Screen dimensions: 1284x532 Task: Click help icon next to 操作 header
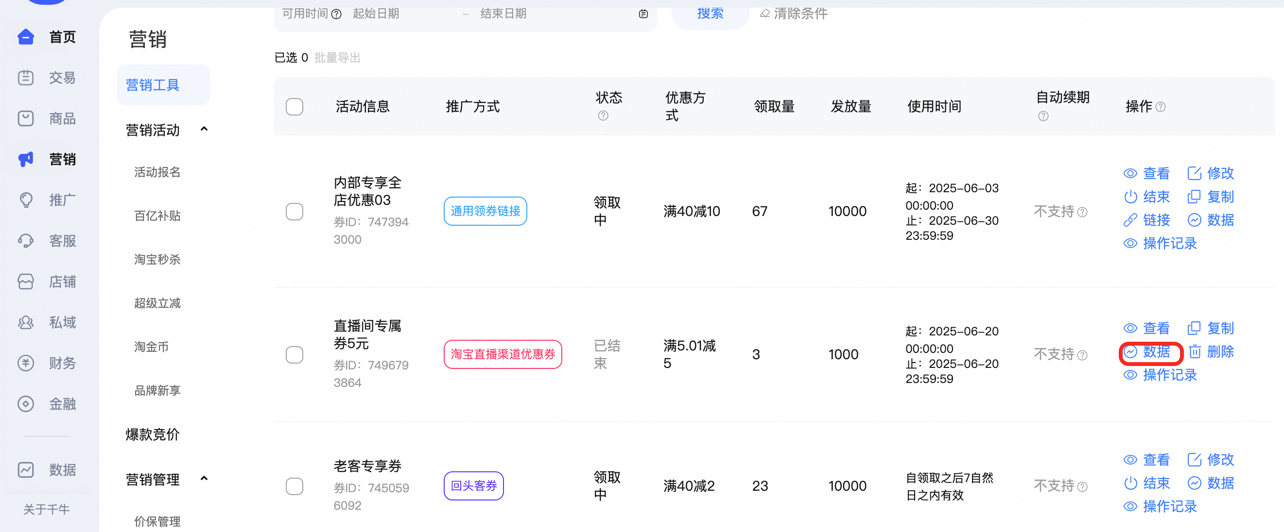(1161, 106)
